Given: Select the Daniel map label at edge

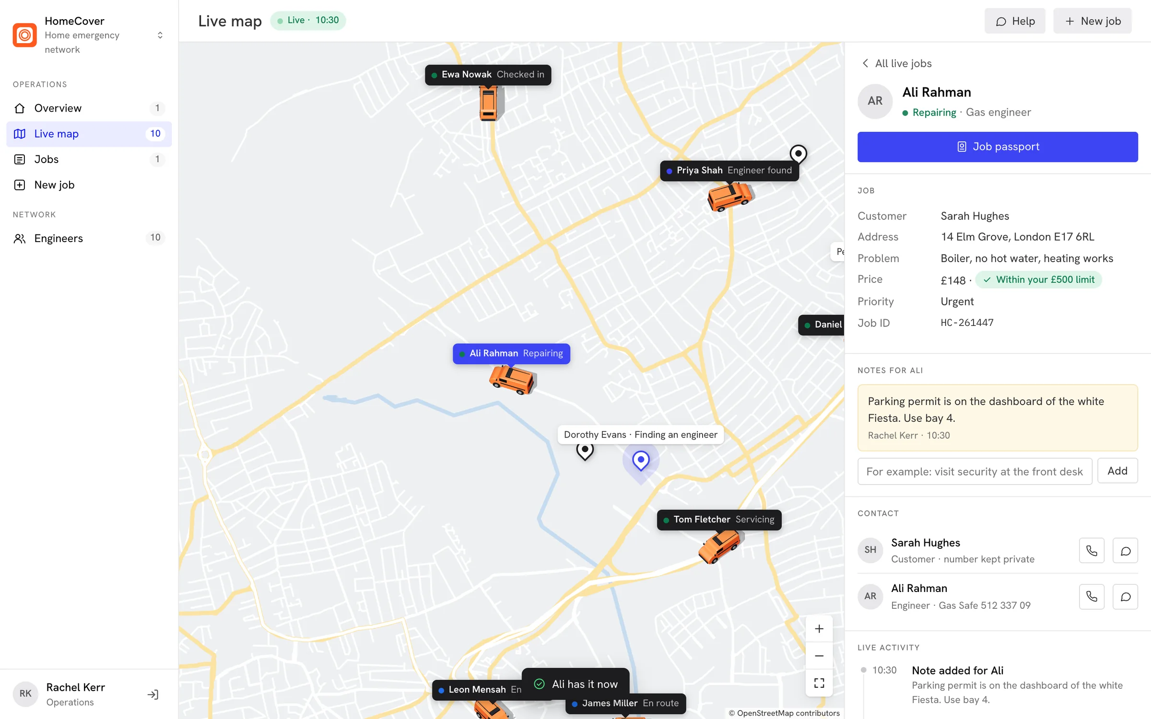Looking at the screenshot, I should pos(821,325).
